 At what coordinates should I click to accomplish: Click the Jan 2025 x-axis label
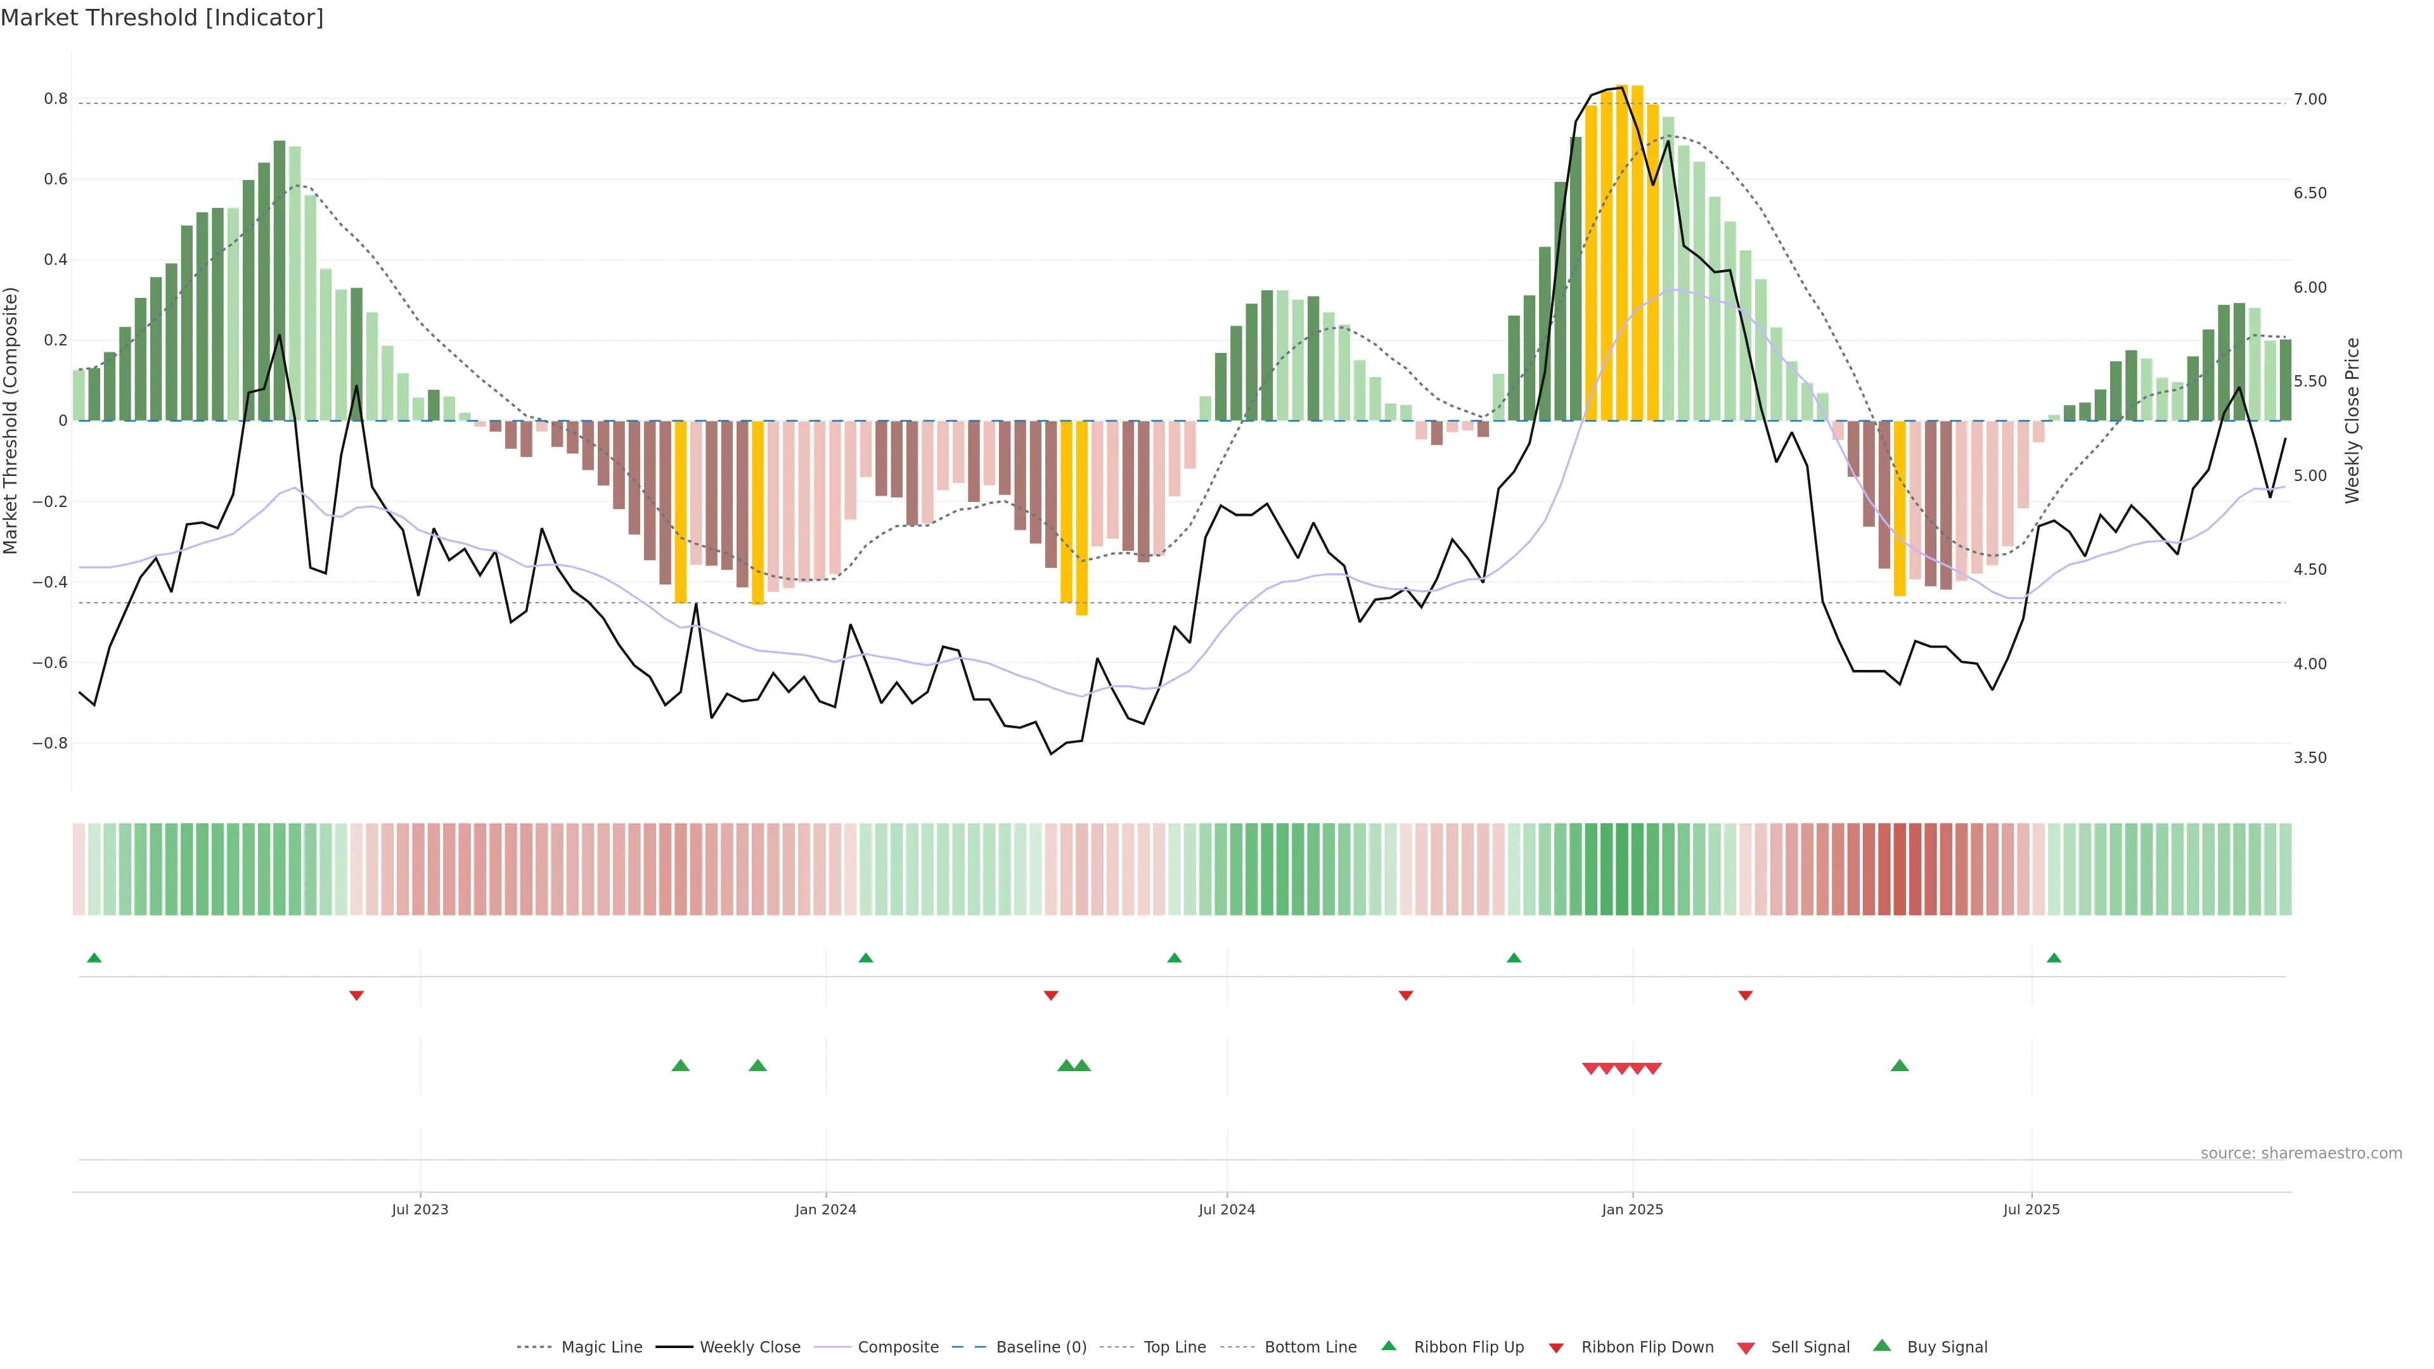pyautogui.click(x=1632, y=1209)
